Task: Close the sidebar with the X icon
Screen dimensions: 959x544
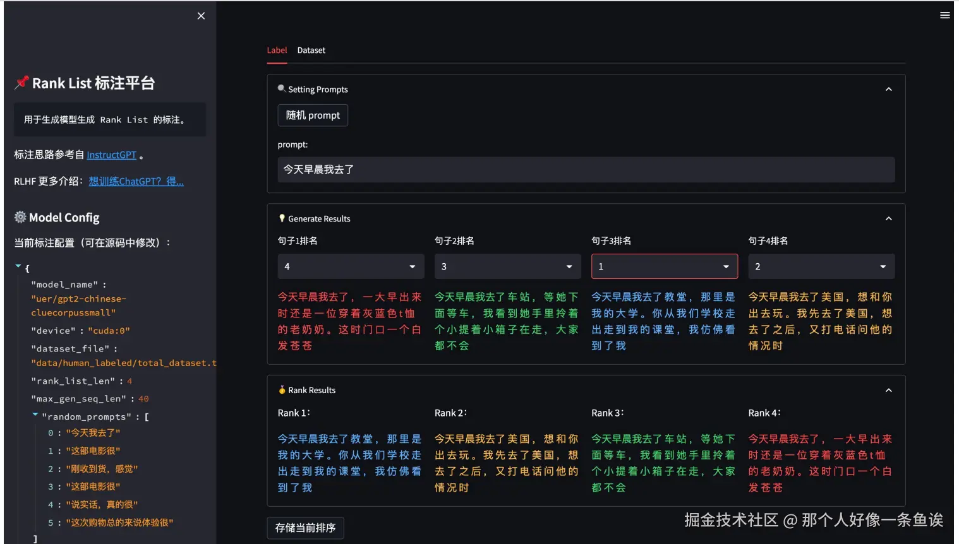Action: click(x=201, y=16)
